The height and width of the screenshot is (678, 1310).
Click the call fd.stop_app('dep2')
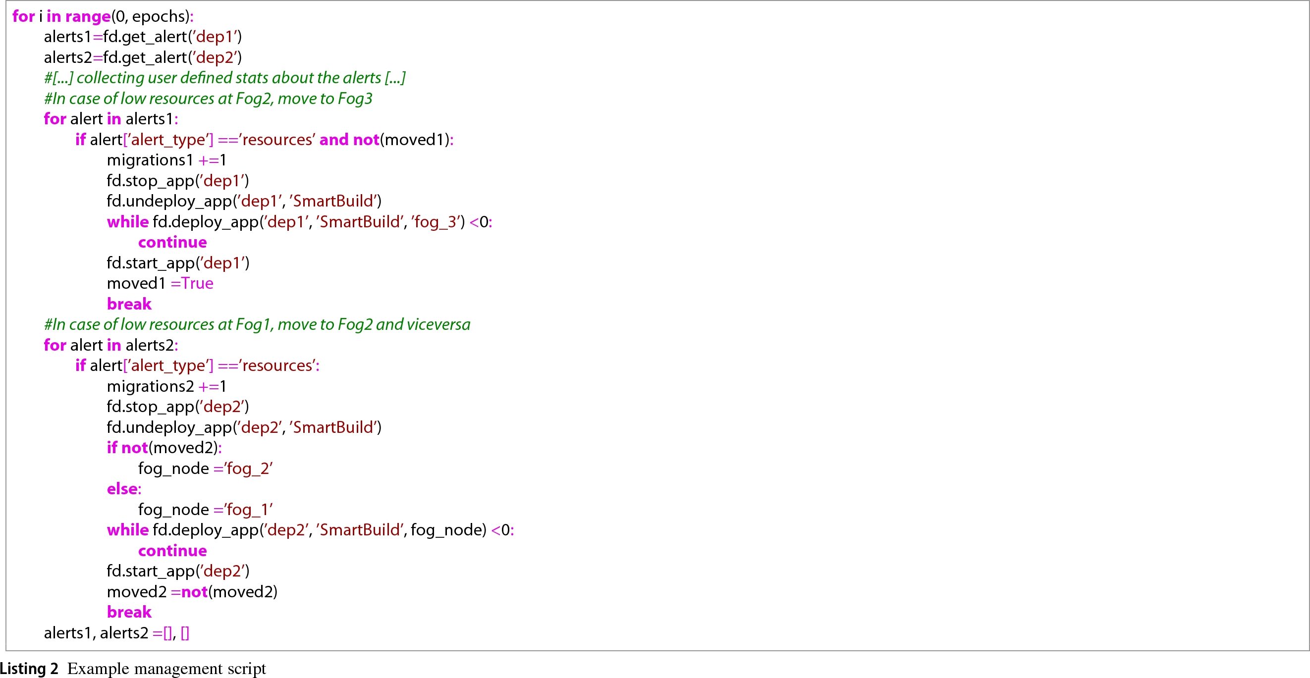178,407
